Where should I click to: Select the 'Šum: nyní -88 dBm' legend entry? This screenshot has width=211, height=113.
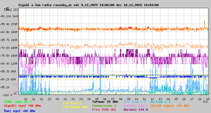tap(20, 111)
